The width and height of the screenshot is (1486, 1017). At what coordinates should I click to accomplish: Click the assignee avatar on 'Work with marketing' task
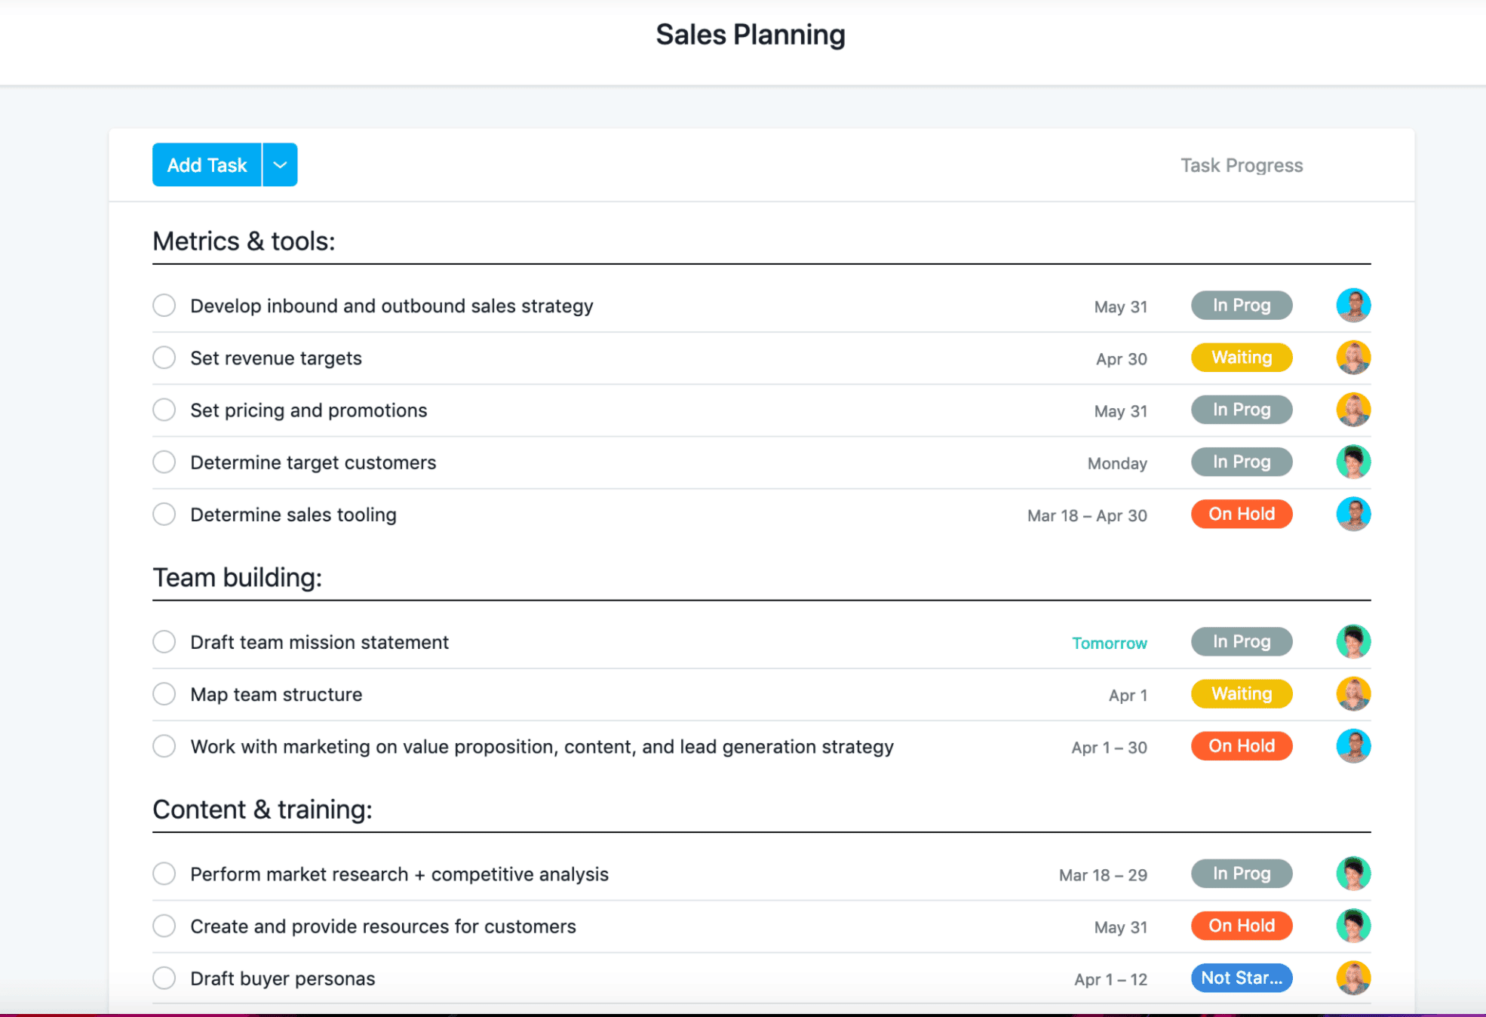[1353, 745]
